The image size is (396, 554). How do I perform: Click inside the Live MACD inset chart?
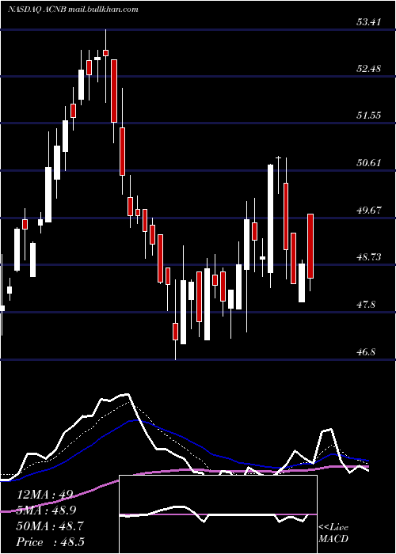(x=218, y=514)
